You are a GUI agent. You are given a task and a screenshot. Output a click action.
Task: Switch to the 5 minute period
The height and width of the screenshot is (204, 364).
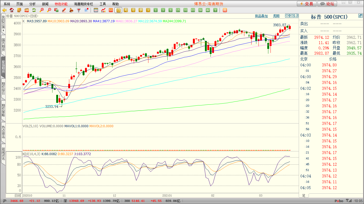click(171, 10)
